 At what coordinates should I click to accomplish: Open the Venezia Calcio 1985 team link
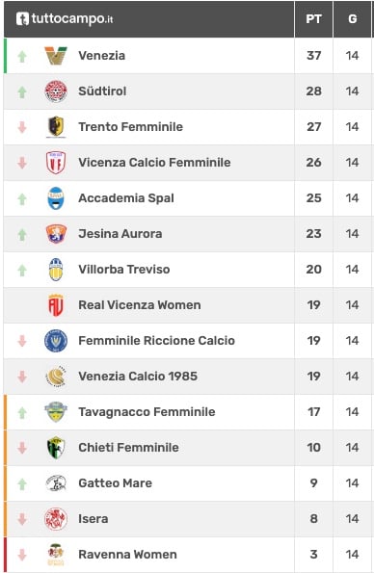click(138, 376)
